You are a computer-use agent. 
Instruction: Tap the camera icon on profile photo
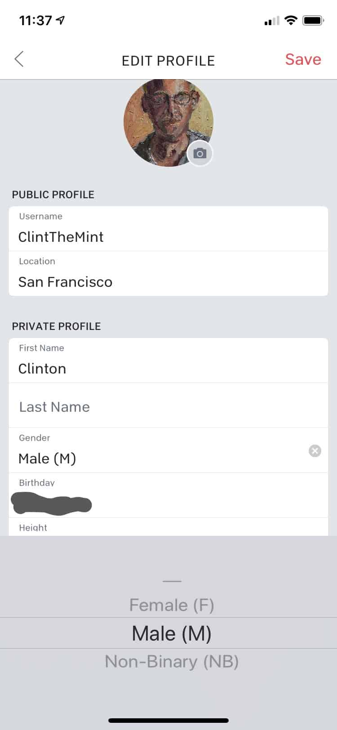200,154
